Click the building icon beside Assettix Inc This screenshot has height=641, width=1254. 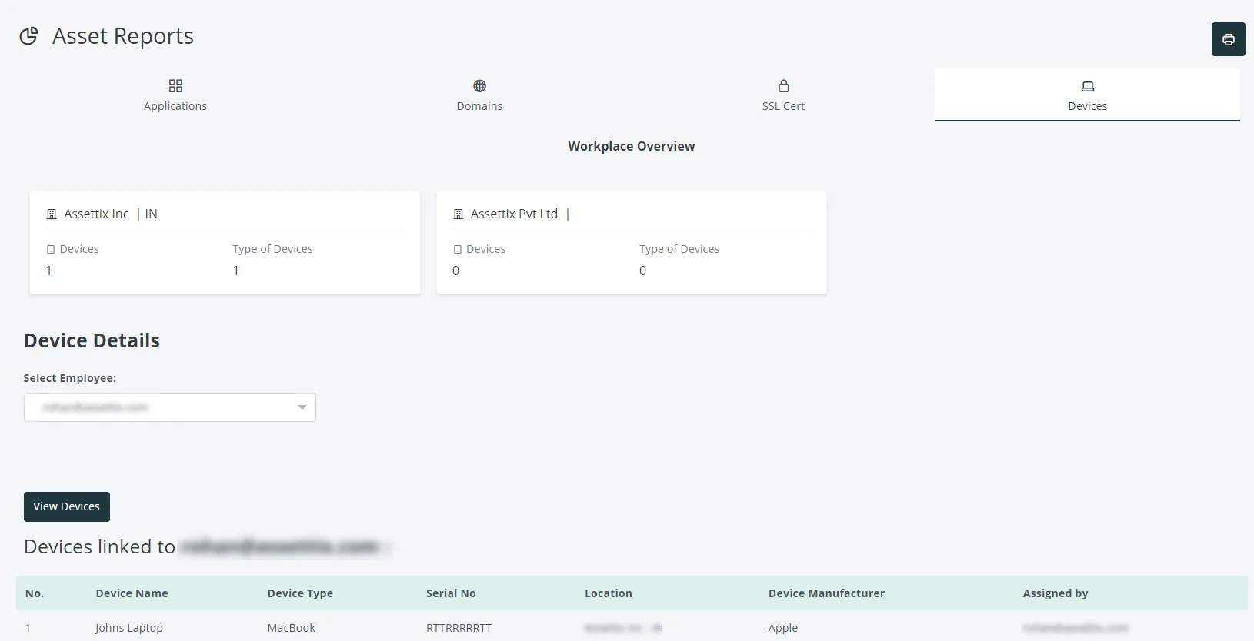52,214
